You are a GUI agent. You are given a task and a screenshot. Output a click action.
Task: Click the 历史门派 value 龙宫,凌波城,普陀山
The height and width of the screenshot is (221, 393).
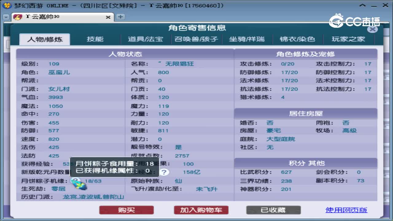click(93, 197)
